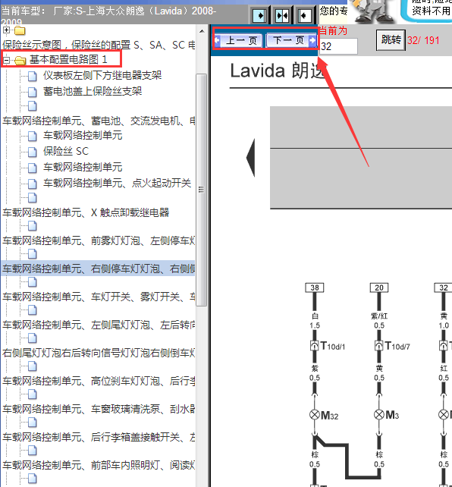
Task: Select highlighted 右侧停车灯灯泡 entry
Action: (99, 269)
